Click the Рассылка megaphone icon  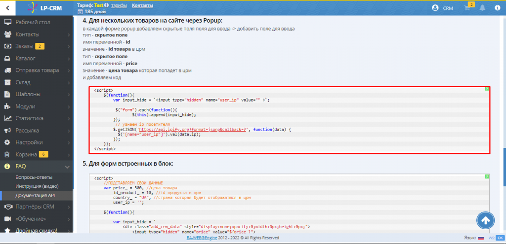(8, 130)
